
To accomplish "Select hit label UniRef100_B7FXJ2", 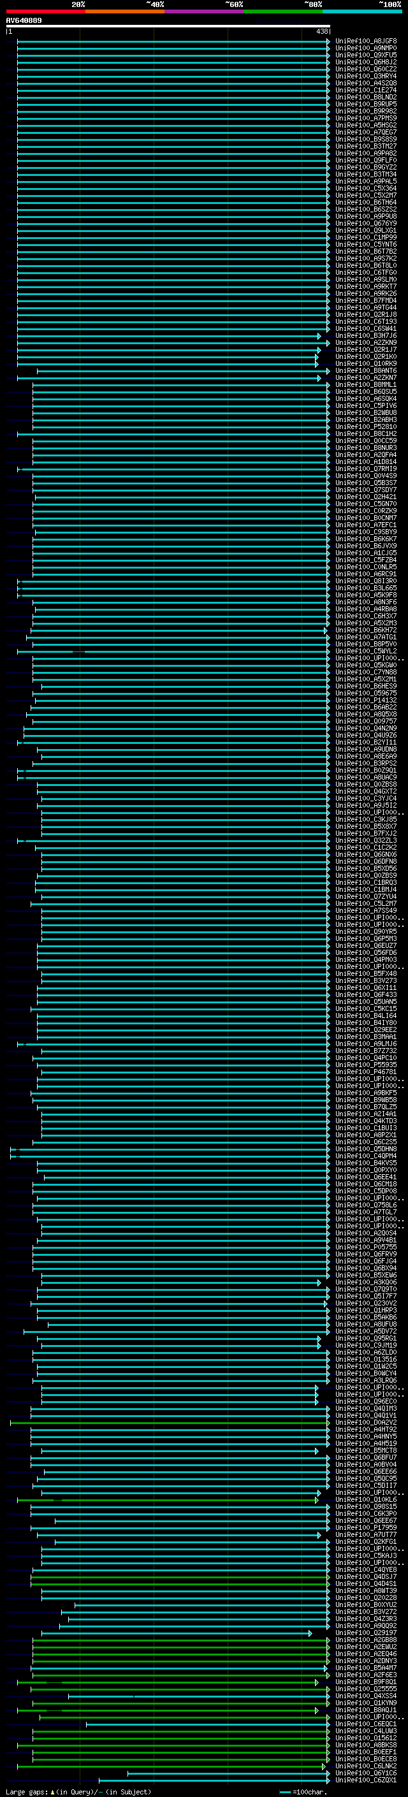I will [x=366, y=834].
